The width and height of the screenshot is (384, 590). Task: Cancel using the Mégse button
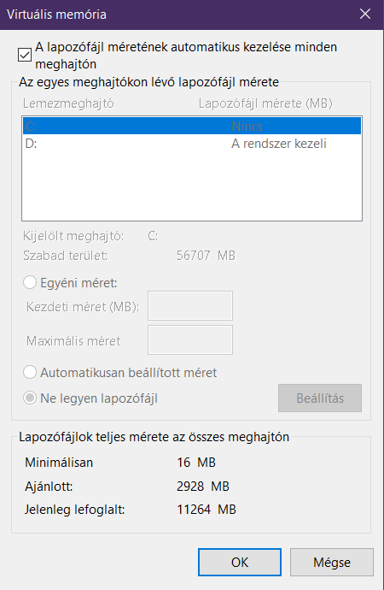tap(332, 562)
